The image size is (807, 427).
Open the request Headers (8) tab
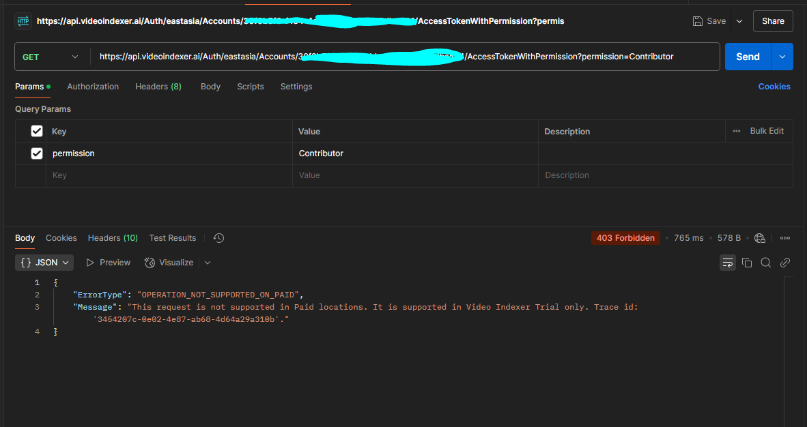click(158, 87)
